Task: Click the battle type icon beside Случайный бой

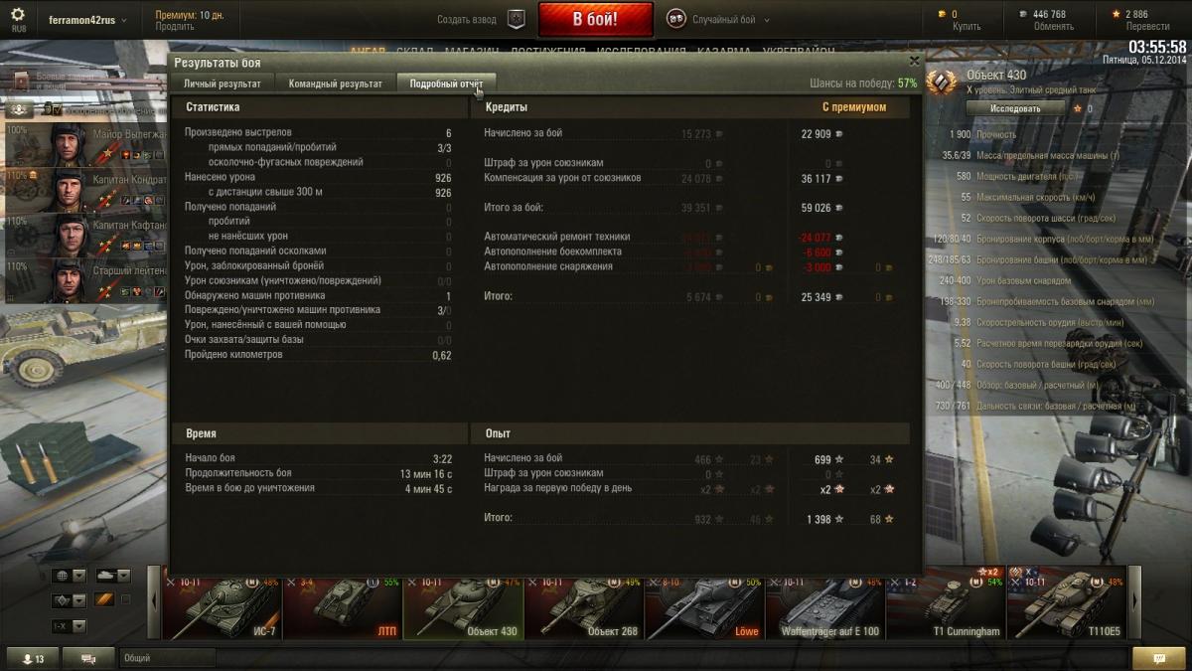Action: click(x=675, y=19)
